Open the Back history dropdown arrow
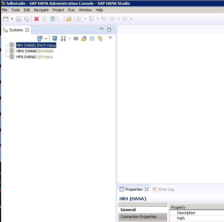The width and height of the screenshot is (224, 222). click(118, 19)
